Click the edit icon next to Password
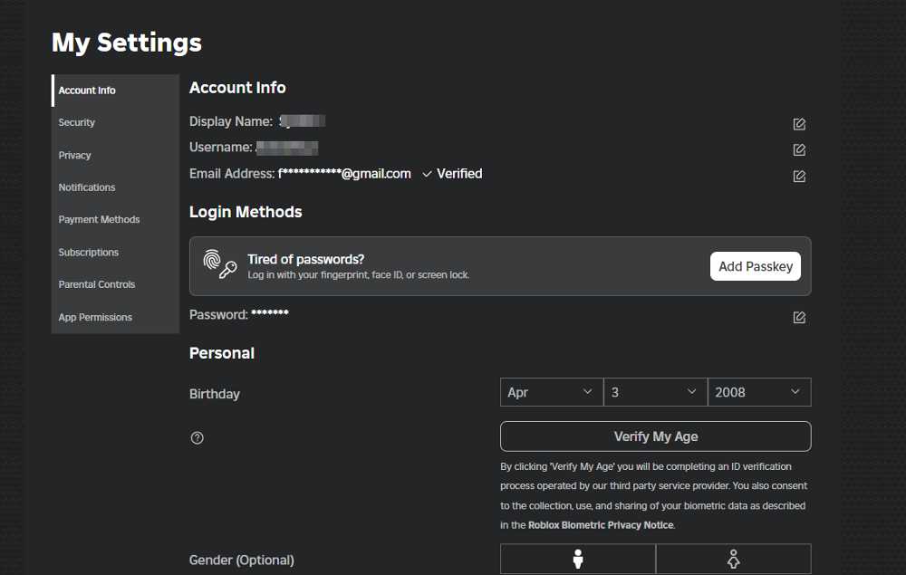 pyautogui.click(x=798, y=317)
